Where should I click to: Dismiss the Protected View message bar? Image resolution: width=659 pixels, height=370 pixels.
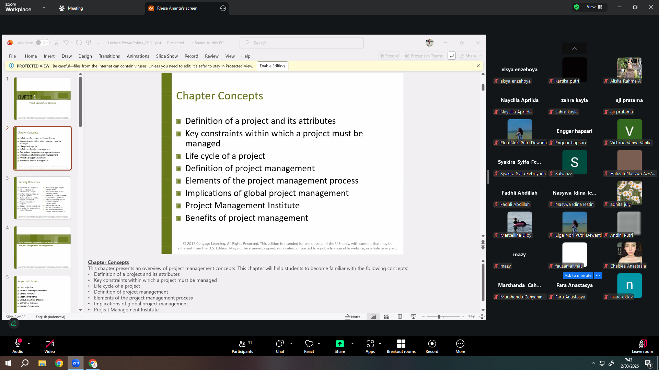click(478, 66)
